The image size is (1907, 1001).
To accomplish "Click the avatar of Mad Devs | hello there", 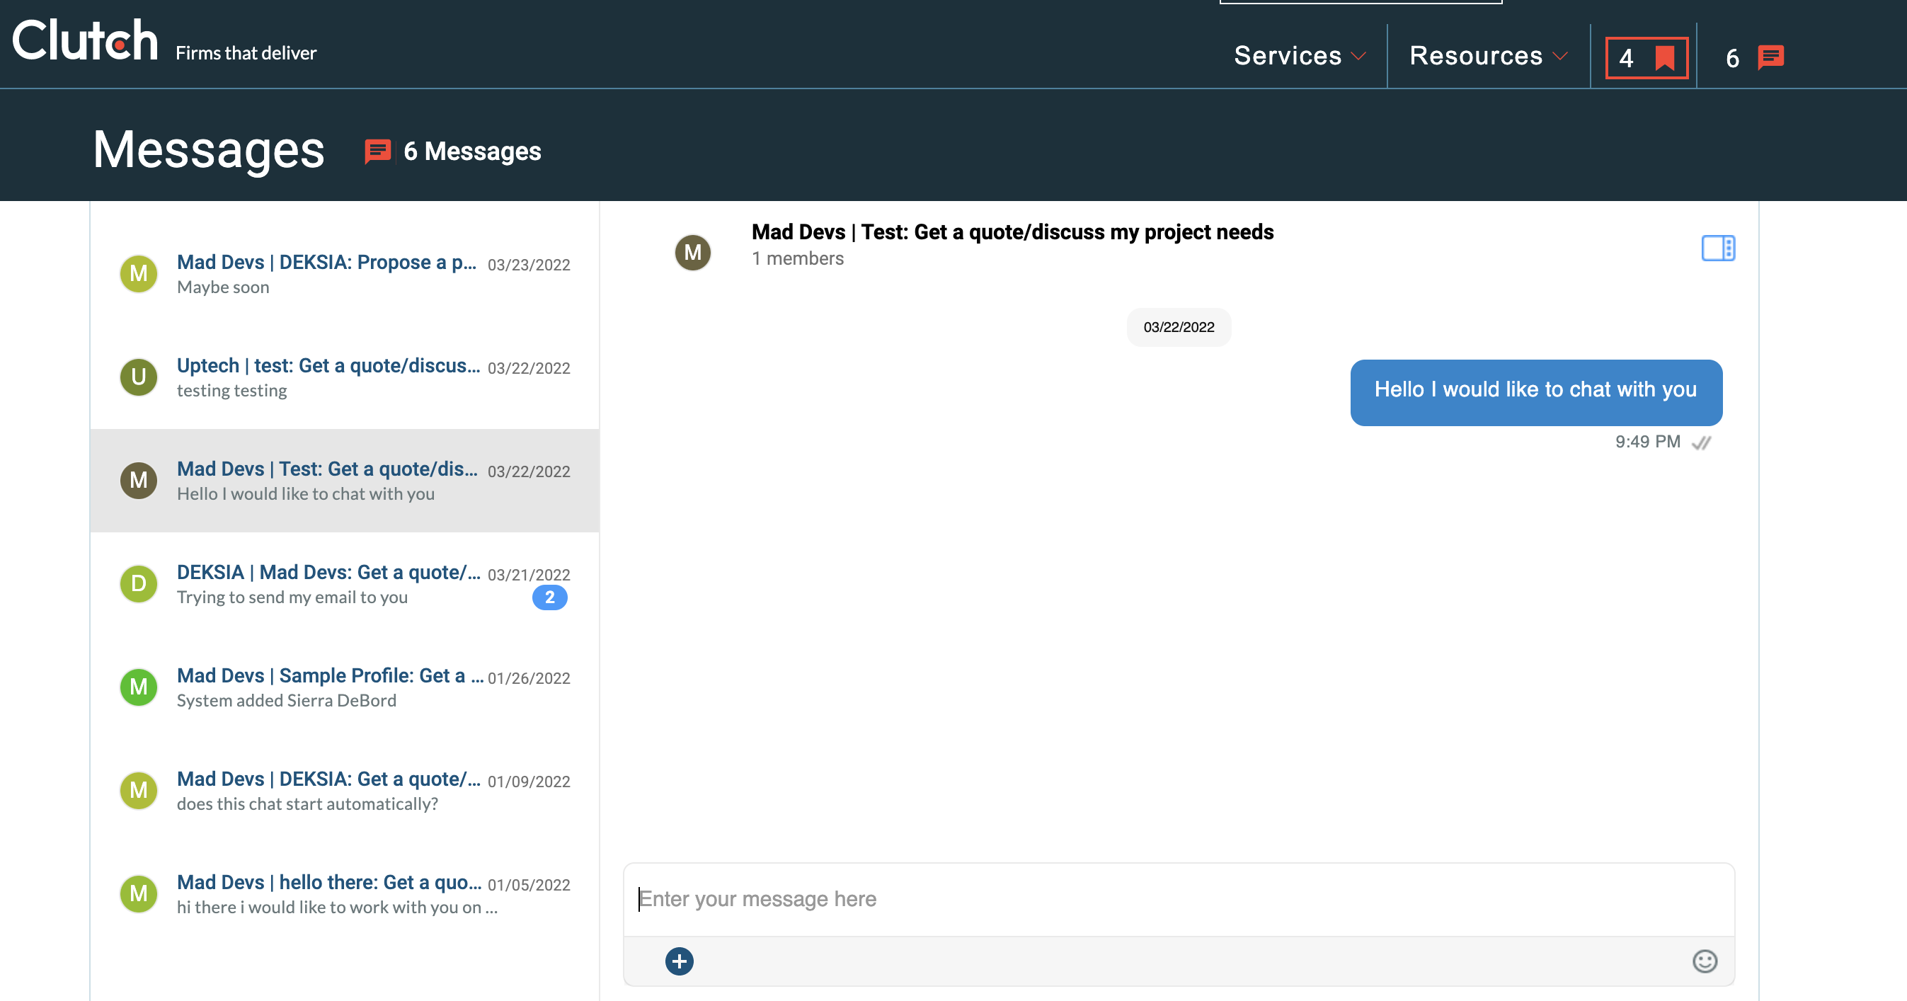I will pyautogui.click(x=139, y=893).
